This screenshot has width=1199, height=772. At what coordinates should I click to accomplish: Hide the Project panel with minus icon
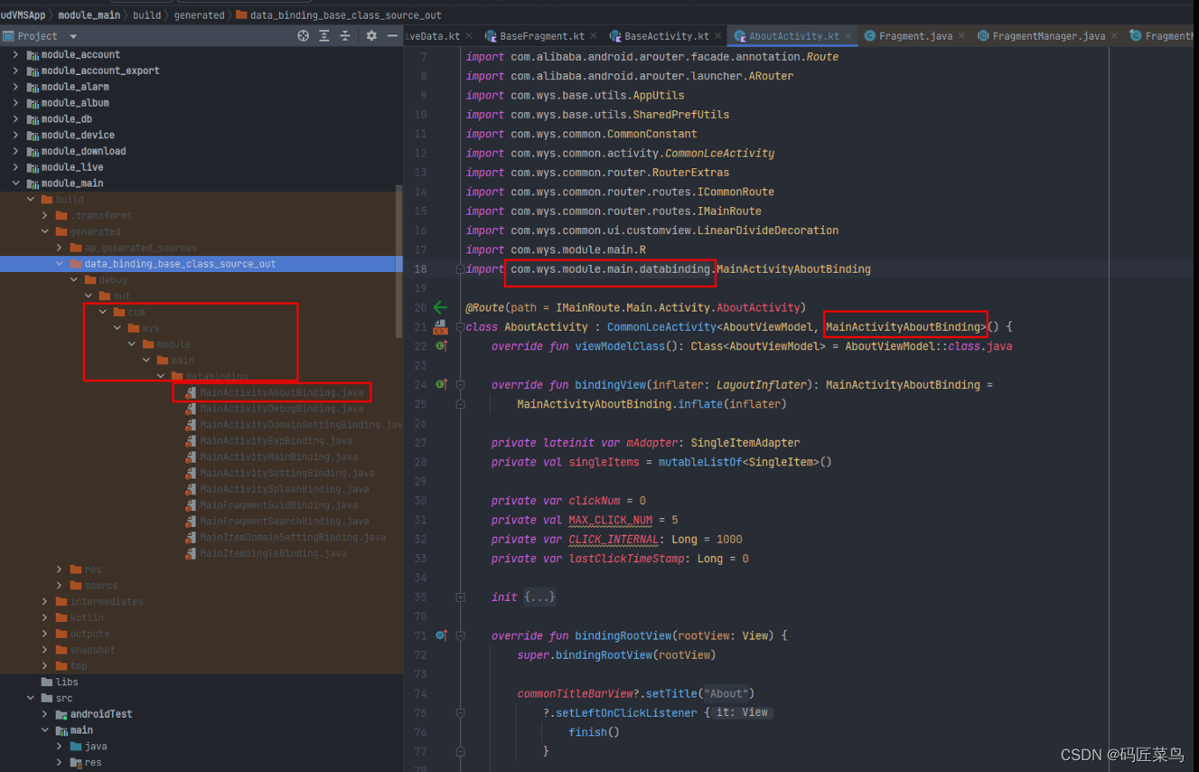coord(392,36)
